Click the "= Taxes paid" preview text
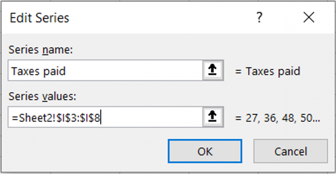This screenshot has height=174, width=336. pos(267,71)
